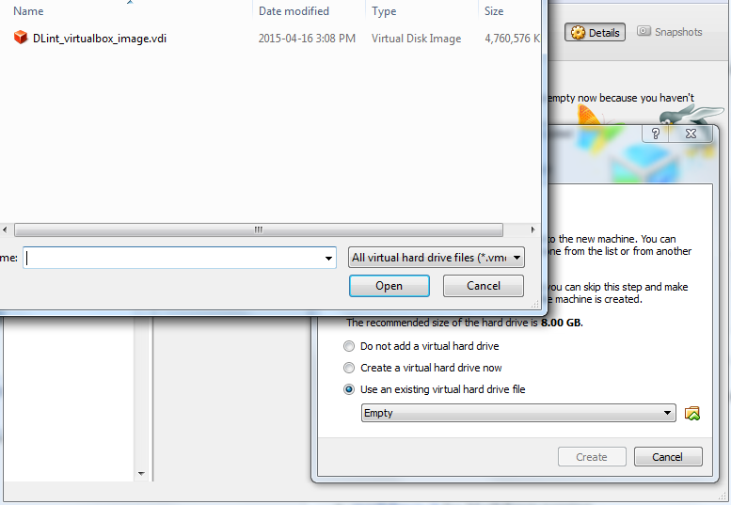Click the horizontal scrollbar right arrow
This screenshot has width=731, height=505.
click(x=532, y=229)
